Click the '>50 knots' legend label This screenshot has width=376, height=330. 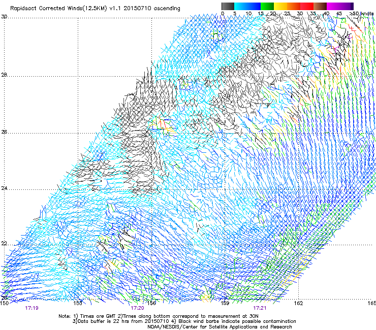tap(361, 14)
